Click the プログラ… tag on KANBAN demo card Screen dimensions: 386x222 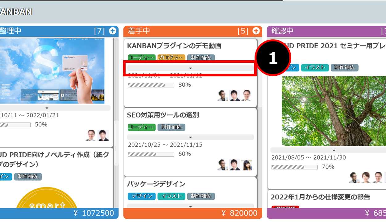(171, 58)
